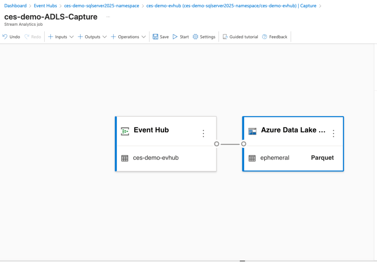Open Event Hub node more options
The height and width of the screenshot is (263, 377).
coord(203,134)
